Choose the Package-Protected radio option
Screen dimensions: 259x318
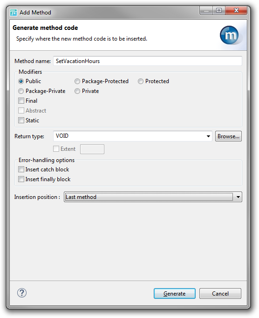(x=77, y=81)
